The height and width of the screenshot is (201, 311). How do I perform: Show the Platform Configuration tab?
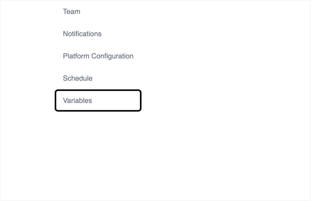point(98,56)
